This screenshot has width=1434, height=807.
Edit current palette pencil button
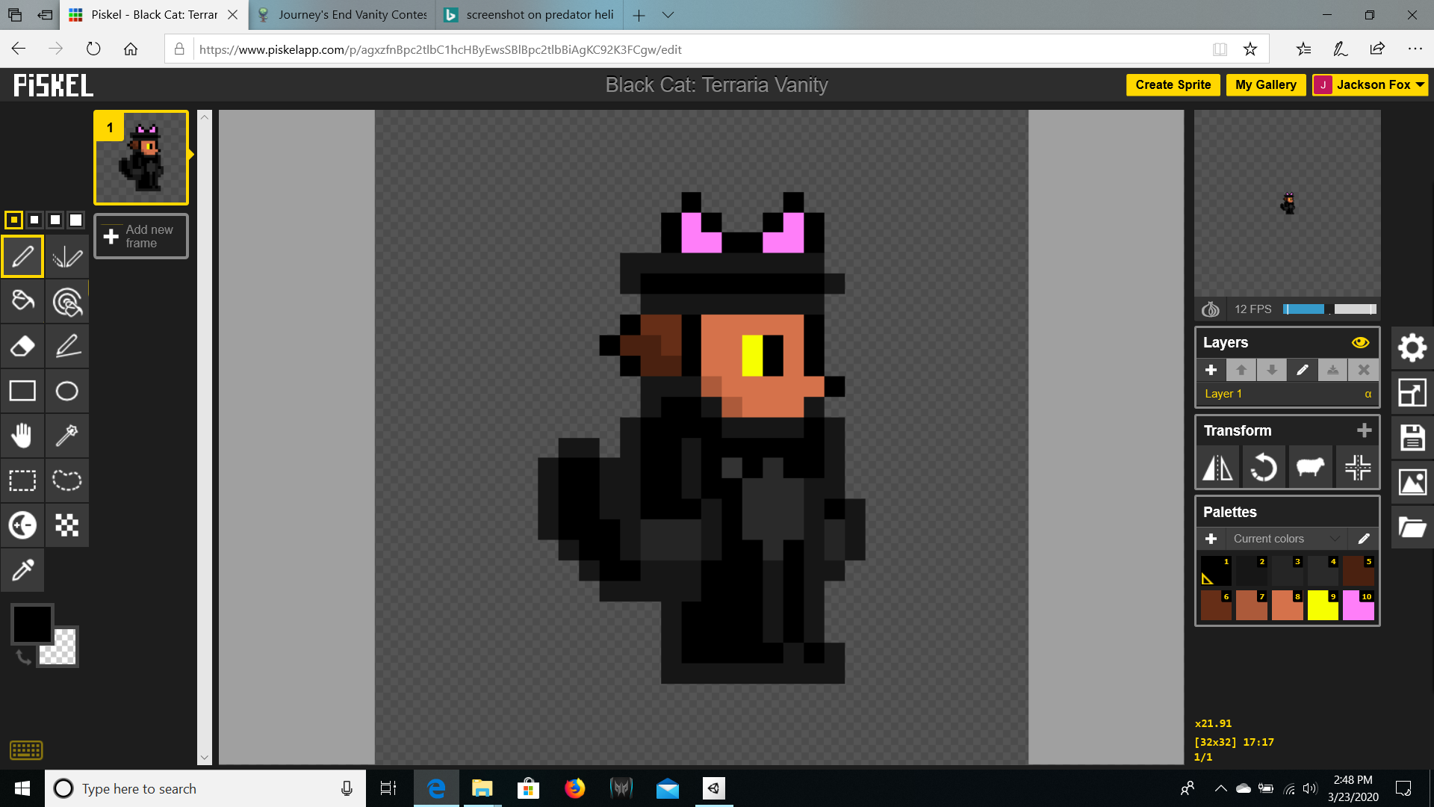point(1363,539)
